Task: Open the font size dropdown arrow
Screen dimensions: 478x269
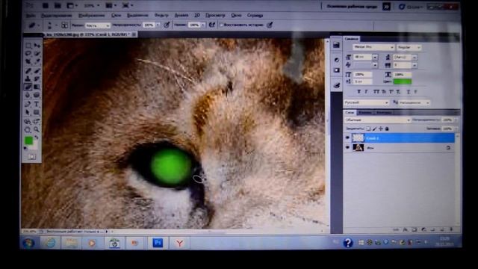Action: pyautogui.click(x=375, y=57)
